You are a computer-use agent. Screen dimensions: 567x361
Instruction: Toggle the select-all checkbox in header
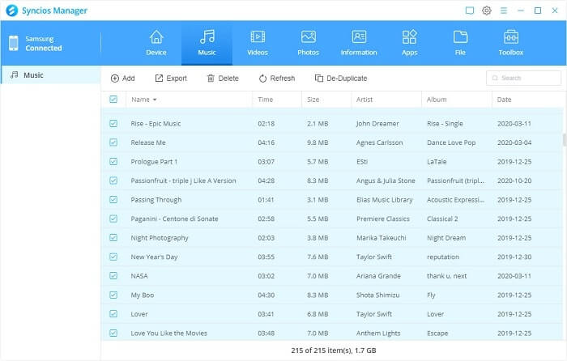(x=113, y=99)
